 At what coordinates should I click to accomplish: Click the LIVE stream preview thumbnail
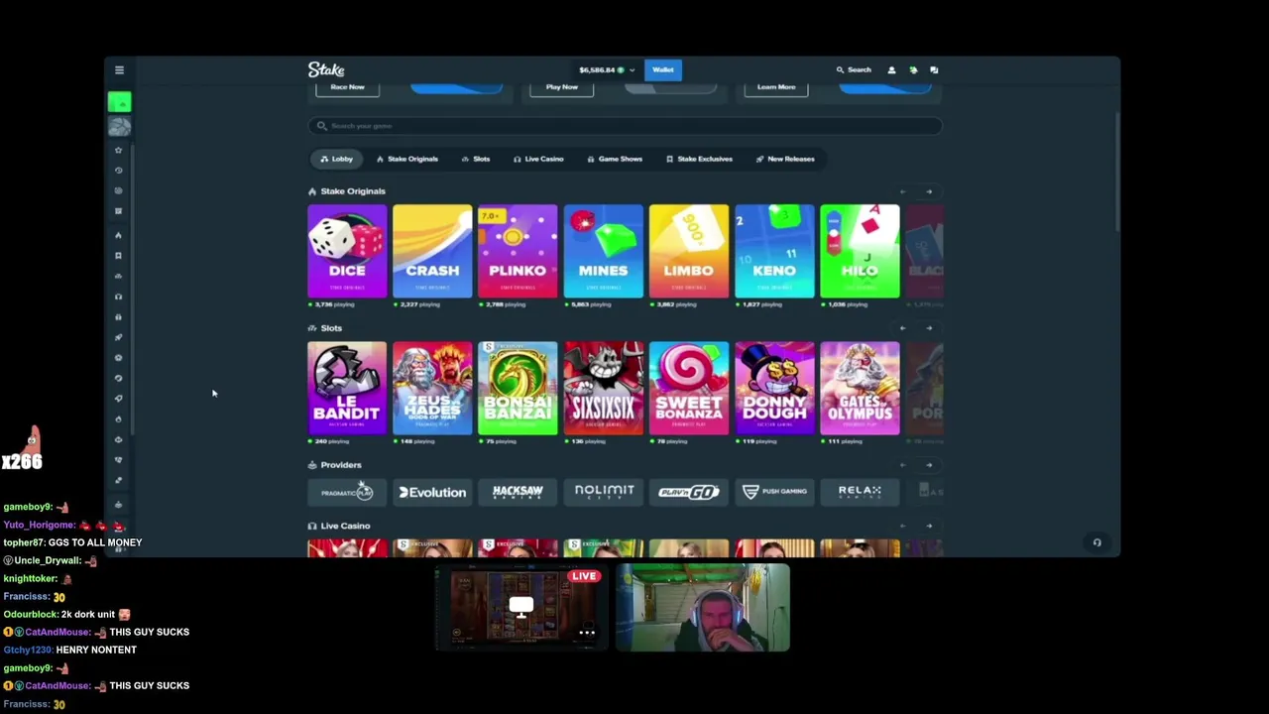[x=520, y=607]
